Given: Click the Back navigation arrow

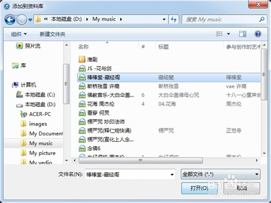Looking at the screenshot, I should 10,19.
